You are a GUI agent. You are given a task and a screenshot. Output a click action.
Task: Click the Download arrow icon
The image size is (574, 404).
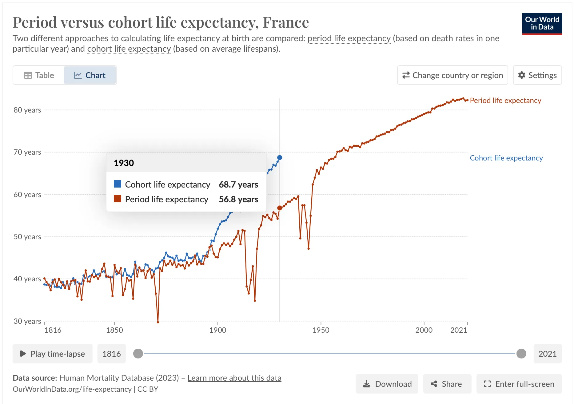point(366,384)
